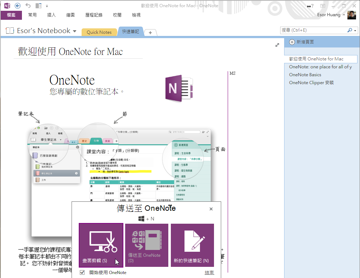Click the diagonal expand arrow on the page
Screen dimensions: 360x278
(x=277, y=45)
